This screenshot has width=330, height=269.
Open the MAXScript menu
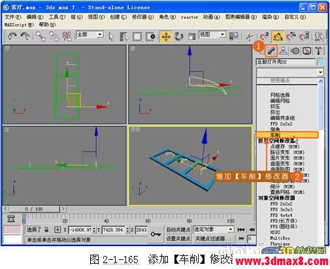coord(19,25)
